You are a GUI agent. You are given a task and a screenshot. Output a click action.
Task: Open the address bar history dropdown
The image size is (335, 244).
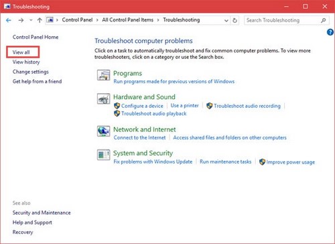pyautogui.click(x=226, y=21)
